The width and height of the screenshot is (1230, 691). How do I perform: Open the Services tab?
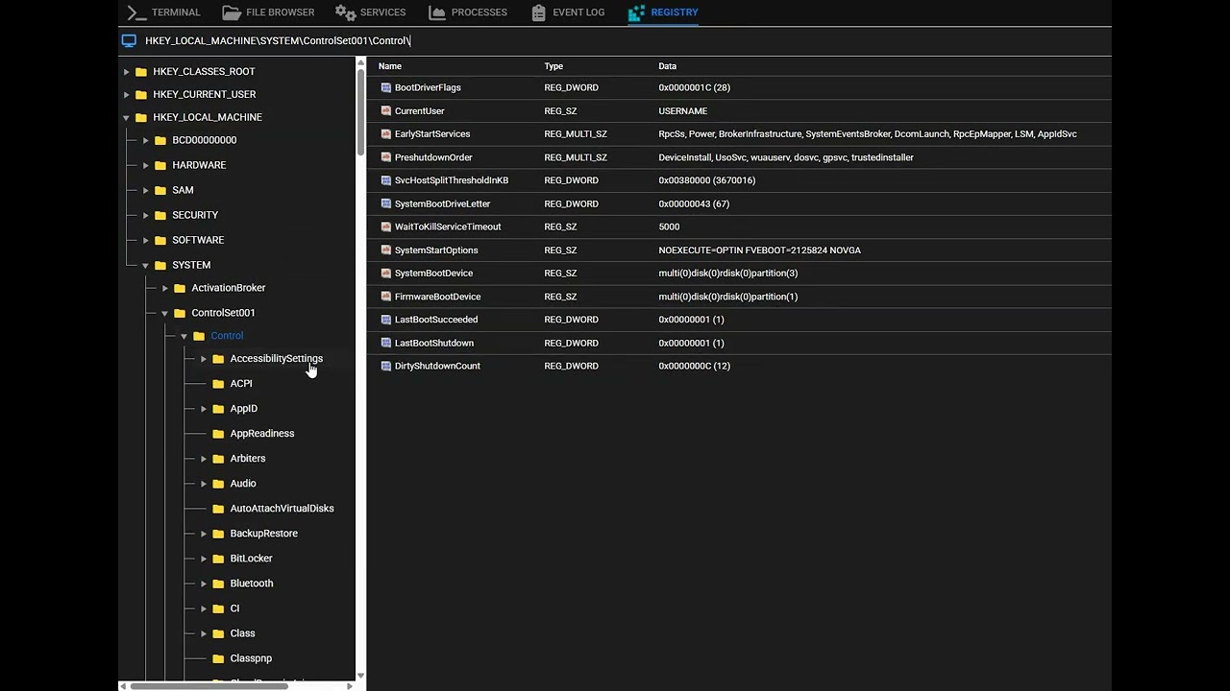click(x=370, y=12)
